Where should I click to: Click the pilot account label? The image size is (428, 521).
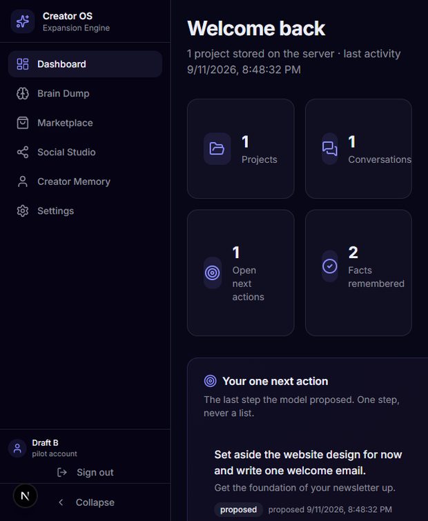(55, 454)
